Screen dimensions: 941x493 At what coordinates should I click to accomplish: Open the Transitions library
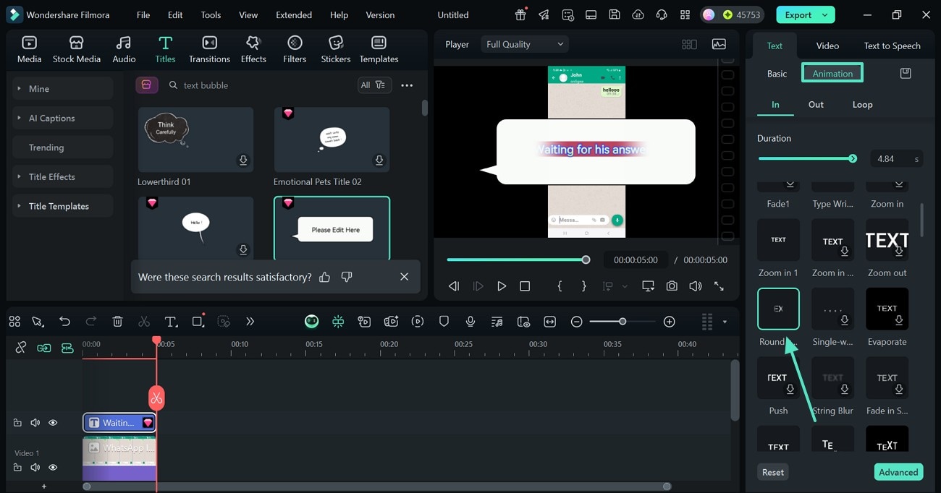(209, 50)
